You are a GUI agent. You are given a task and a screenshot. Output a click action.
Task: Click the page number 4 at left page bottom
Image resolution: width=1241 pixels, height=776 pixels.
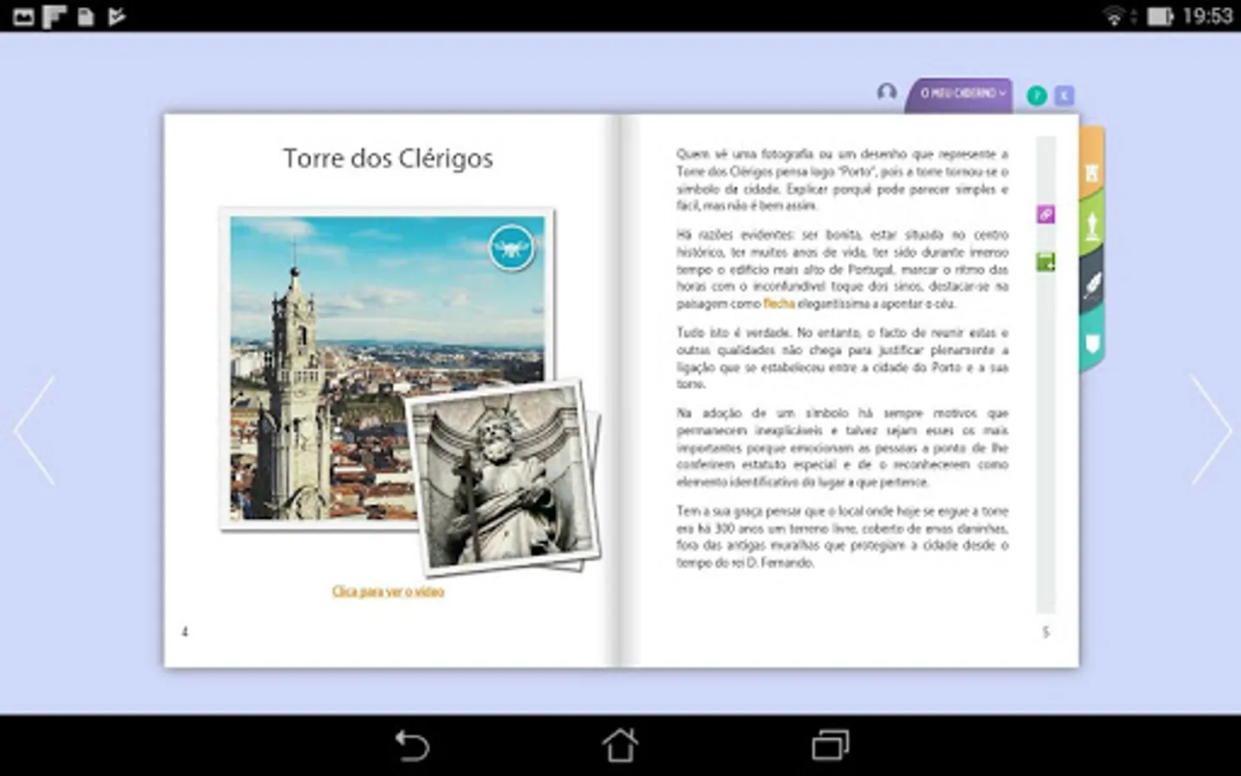[x=184, y=632]
